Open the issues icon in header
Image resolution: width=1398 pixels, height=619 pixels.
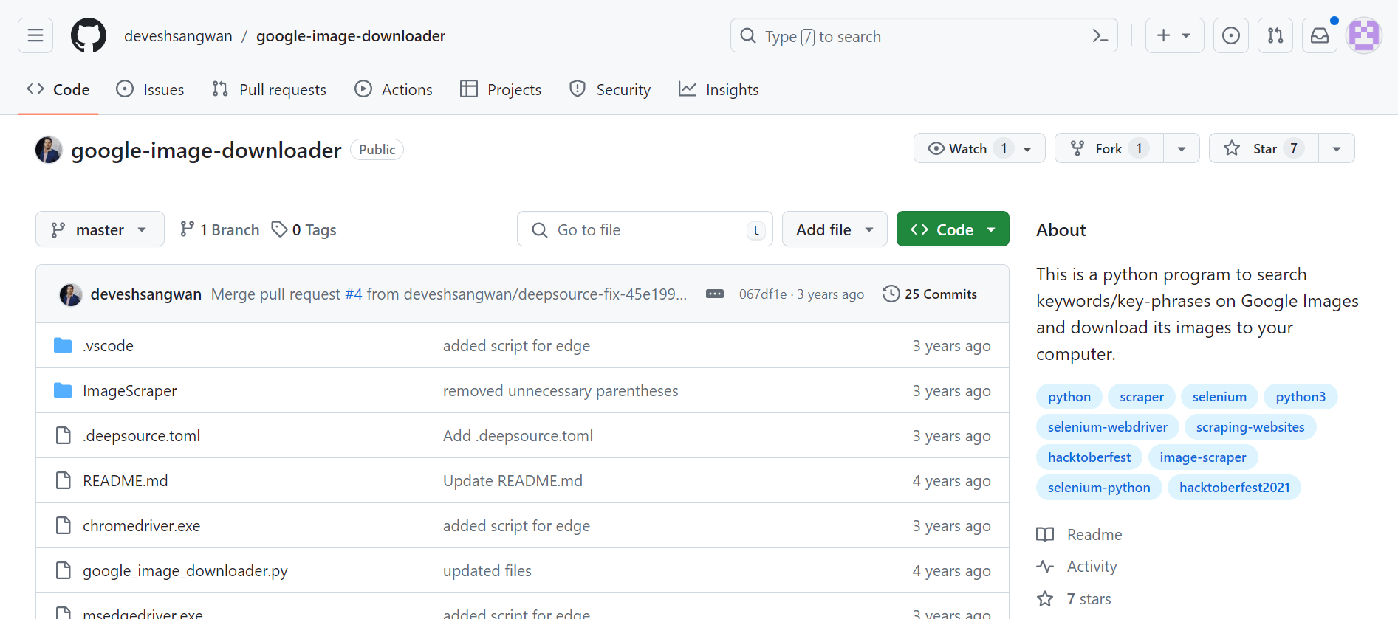(1230, 35)
